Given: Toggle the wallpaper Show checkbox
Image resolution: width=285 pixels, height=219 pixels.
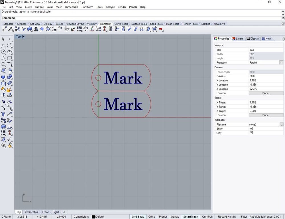Looking at the screenshot, I should 251,128.
